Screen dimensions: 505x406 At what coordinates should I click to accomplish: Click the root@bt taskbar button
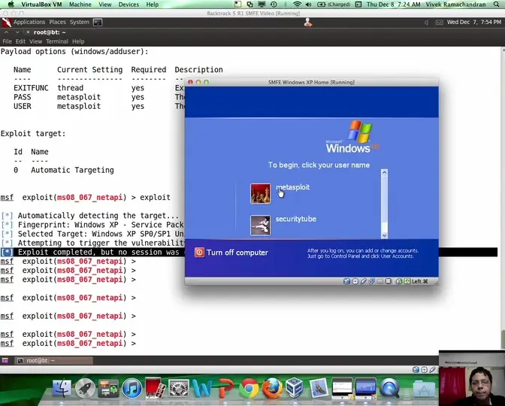pos(54,361)
